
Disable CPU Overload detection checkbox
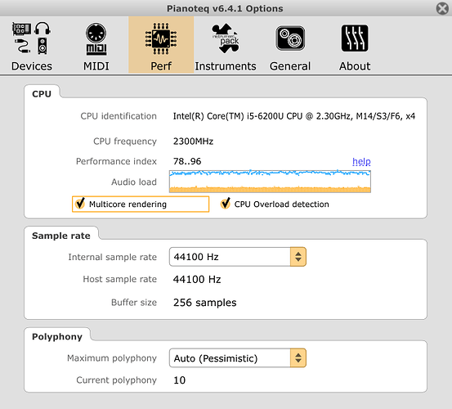(x=225, y=204)
